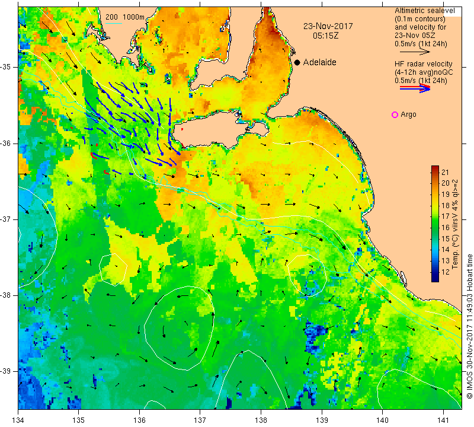Click the latitude label -35
The height and width of the screenshot is (427, 474).
(6, 67)
